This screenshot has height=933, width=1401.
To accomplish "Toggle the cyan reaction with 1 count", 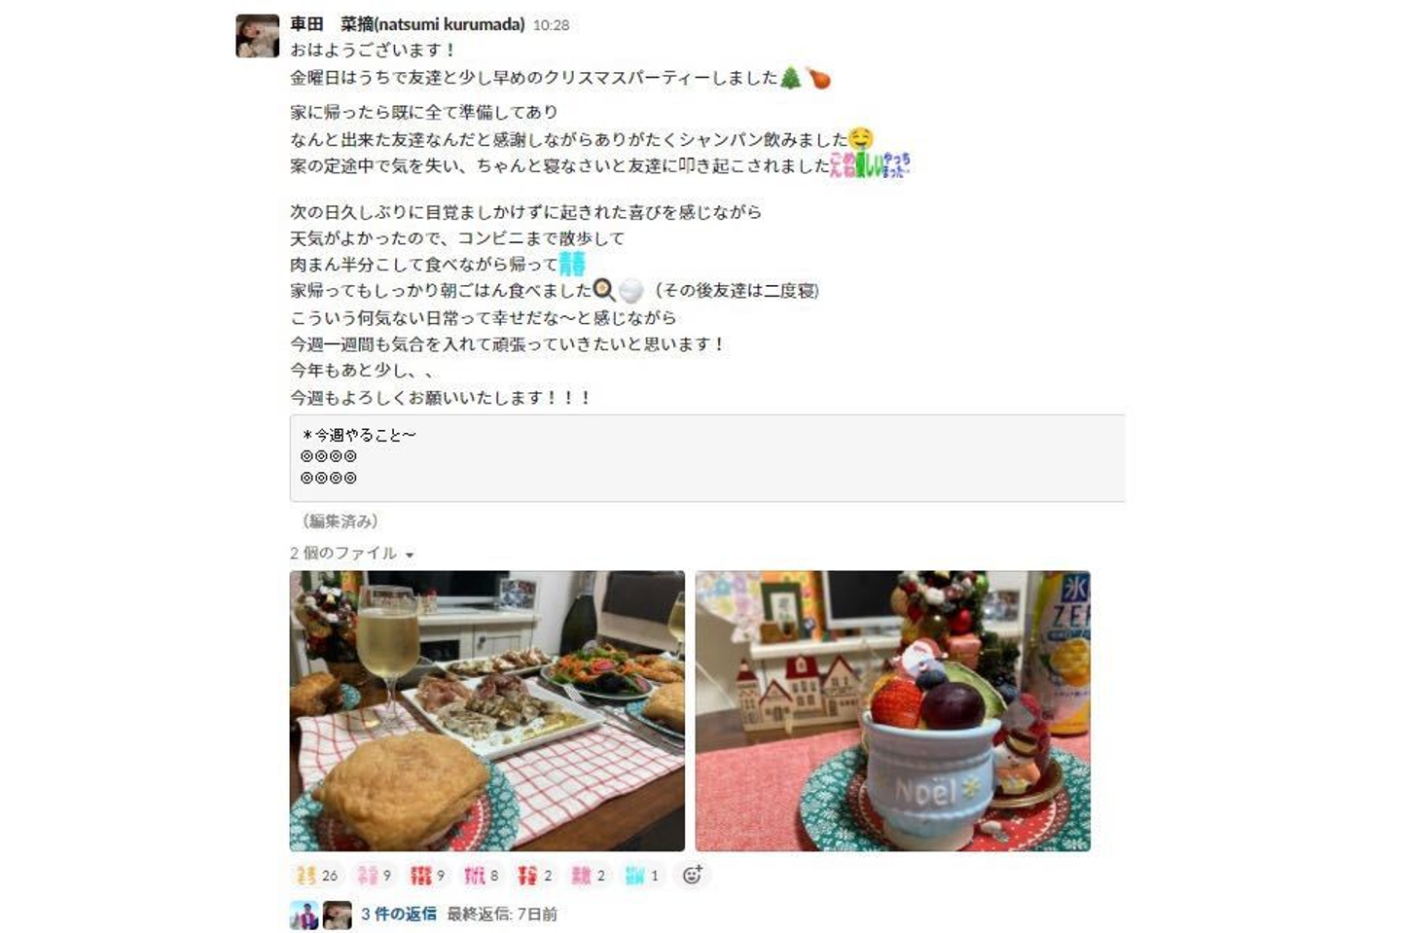I will click(642, 876).
